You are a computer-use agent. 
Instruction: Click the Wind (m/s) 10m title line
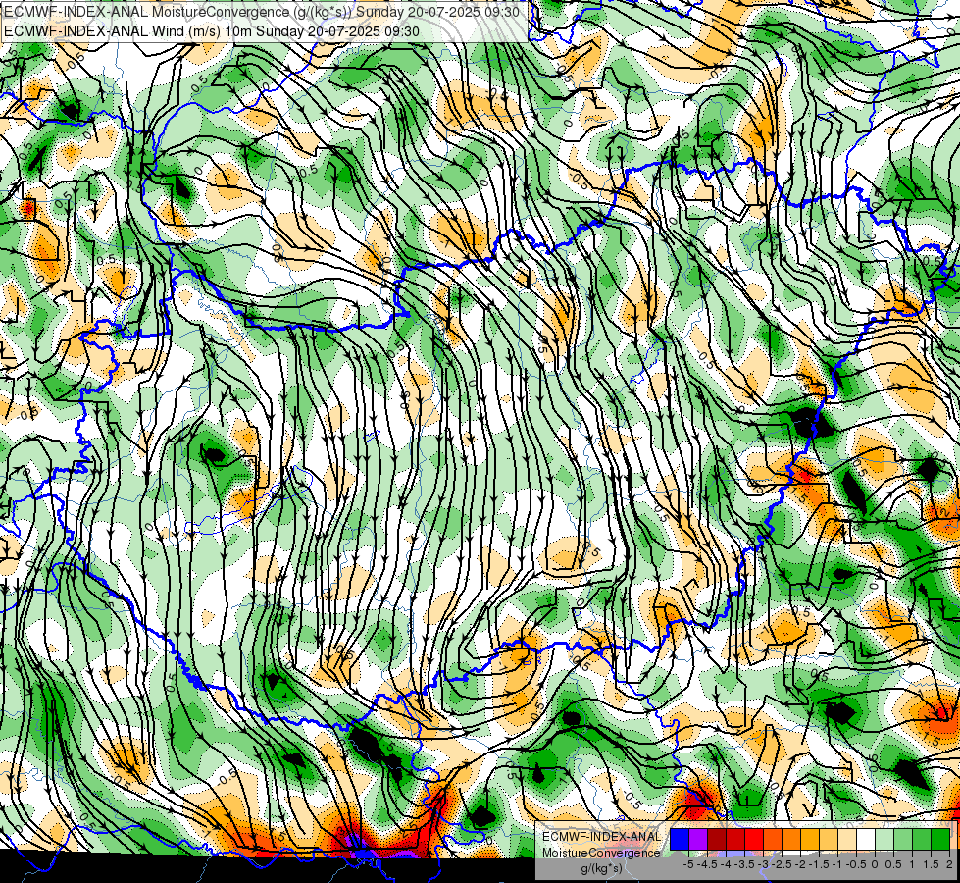(212, 30)
